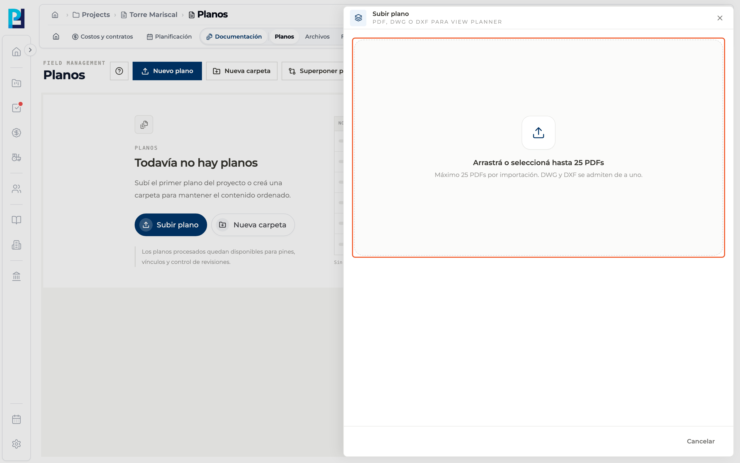
Task: Expand the sidebar with the chevron arrow
Action: [30, 50]
